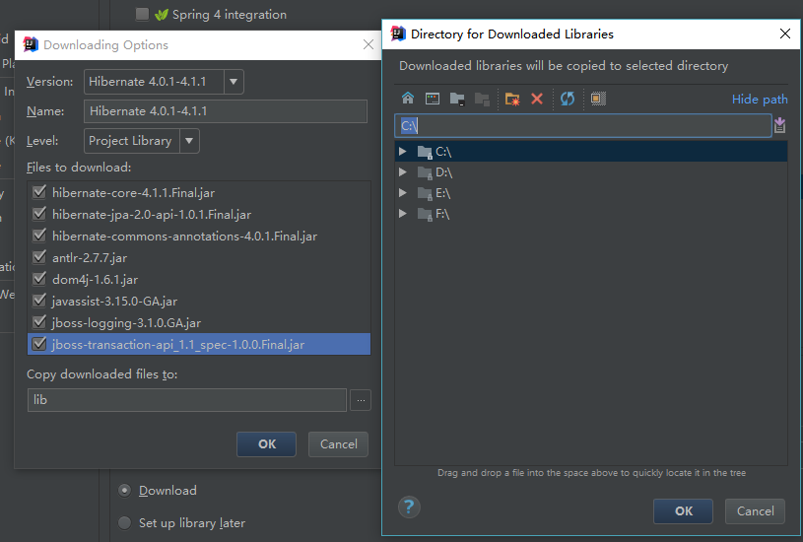Click the Project directory folder icon
The image size is (803, 542).
tap(456, 99)
